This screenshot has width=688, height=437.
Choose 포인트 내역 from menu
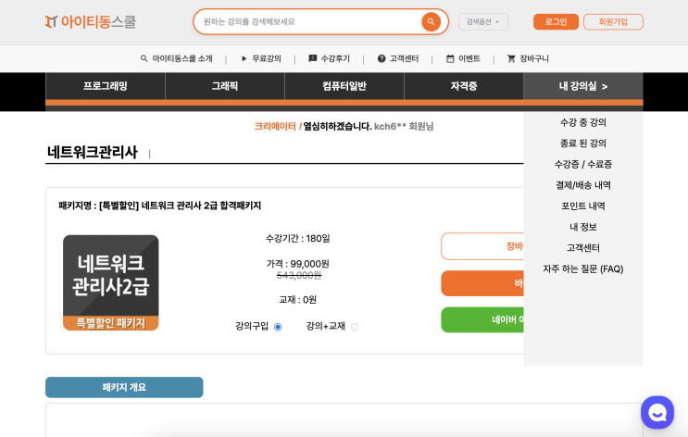[583, 206]
